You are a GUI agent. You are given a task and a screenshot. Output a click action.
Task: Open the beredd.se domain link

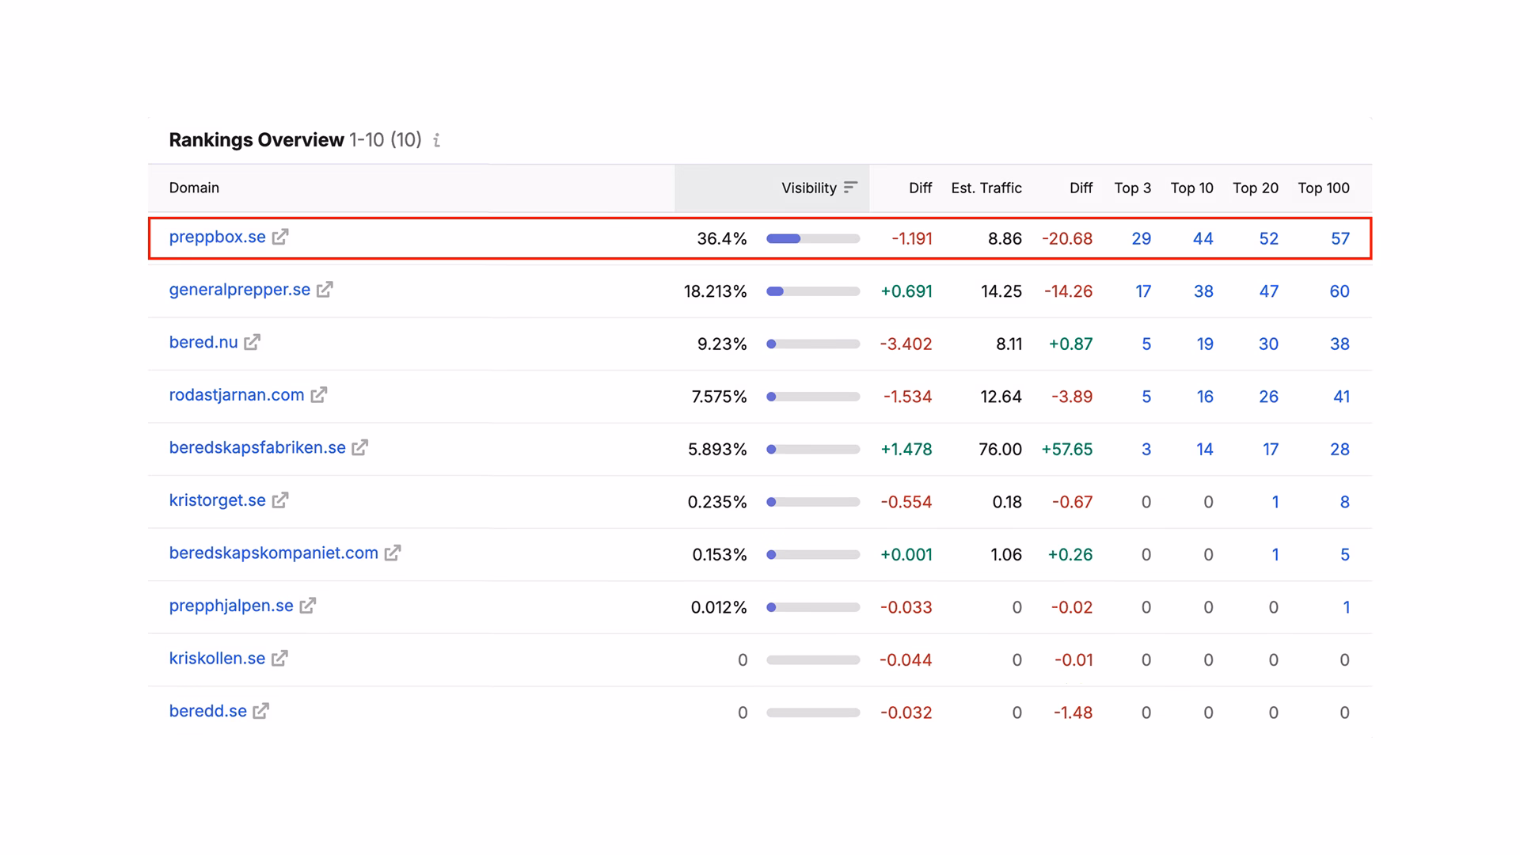[x=207, y=711]
